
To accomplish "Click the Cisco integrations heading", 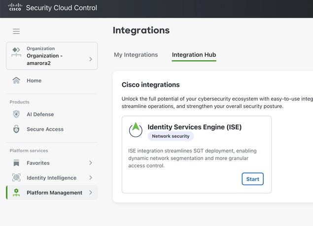I will point(151,85).
